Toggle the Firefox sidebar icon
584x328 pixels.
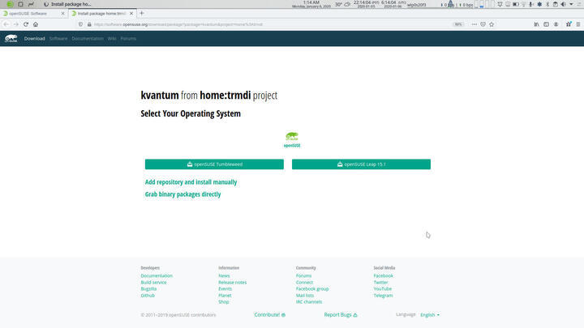tap(546, 24)
